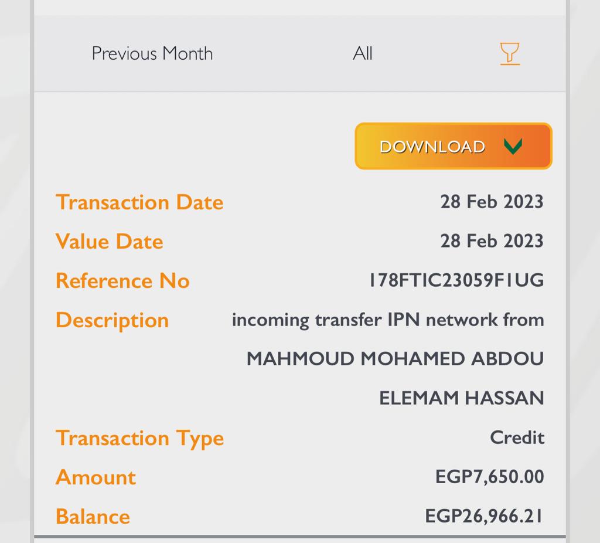Select the ELEMAM HASSAN name line

(462, 398)
